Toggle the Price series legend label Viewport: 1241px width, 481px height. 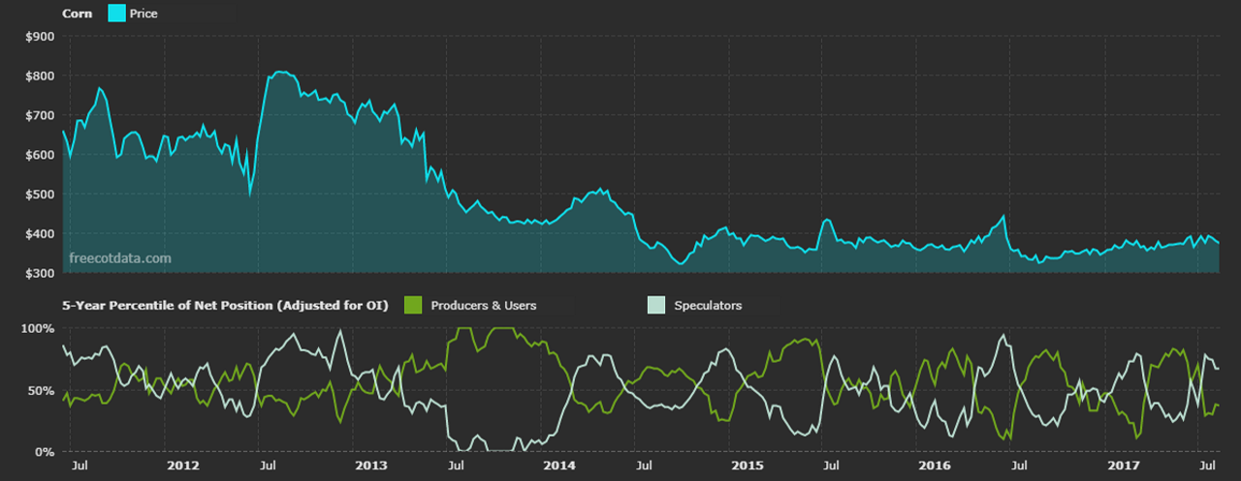coord(143,14)
